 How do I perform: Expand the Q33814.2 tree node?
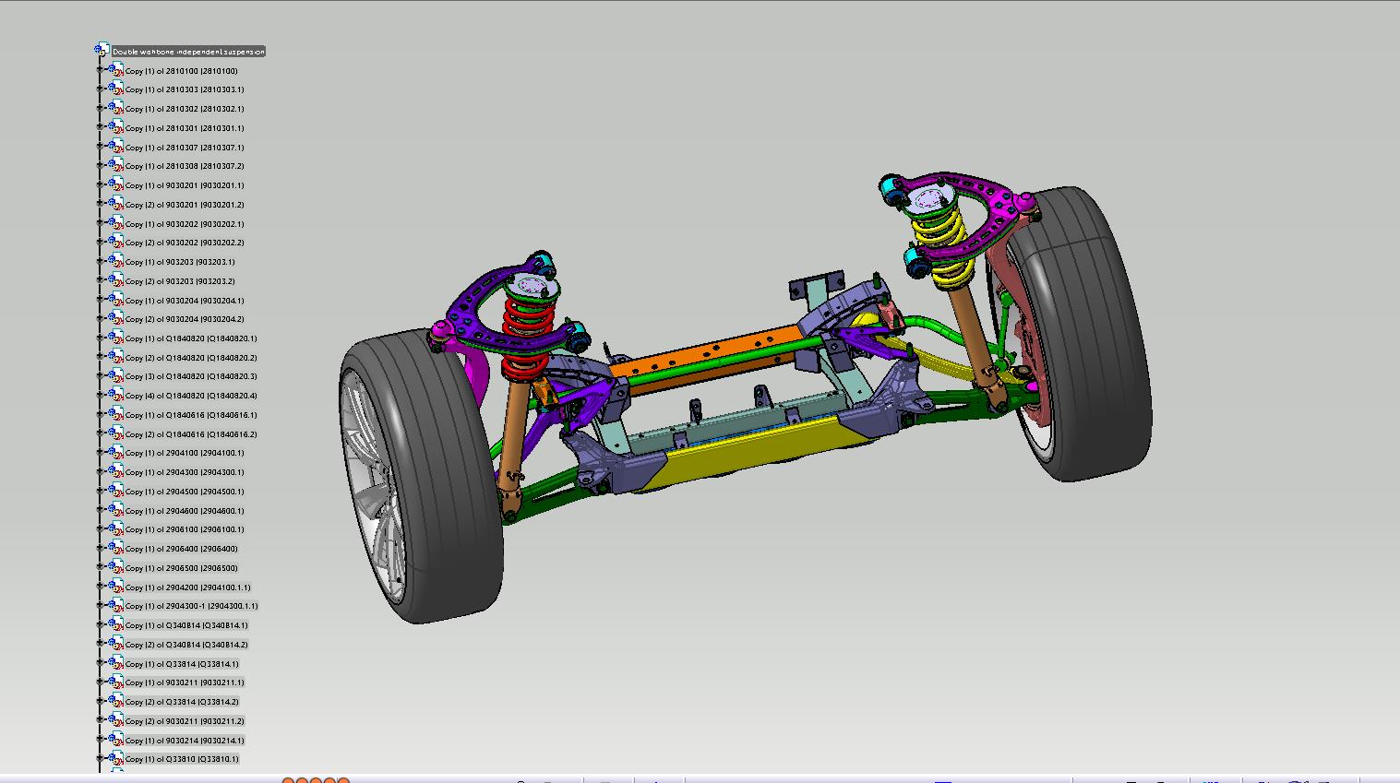tap(101, 702)
